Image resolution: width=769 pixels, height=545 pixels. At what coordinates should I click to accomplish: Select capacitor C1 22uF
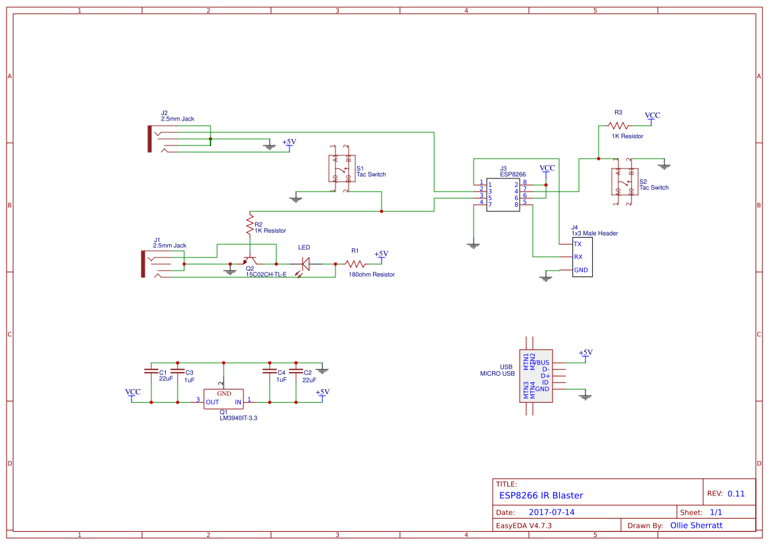(x=153, y=372)
